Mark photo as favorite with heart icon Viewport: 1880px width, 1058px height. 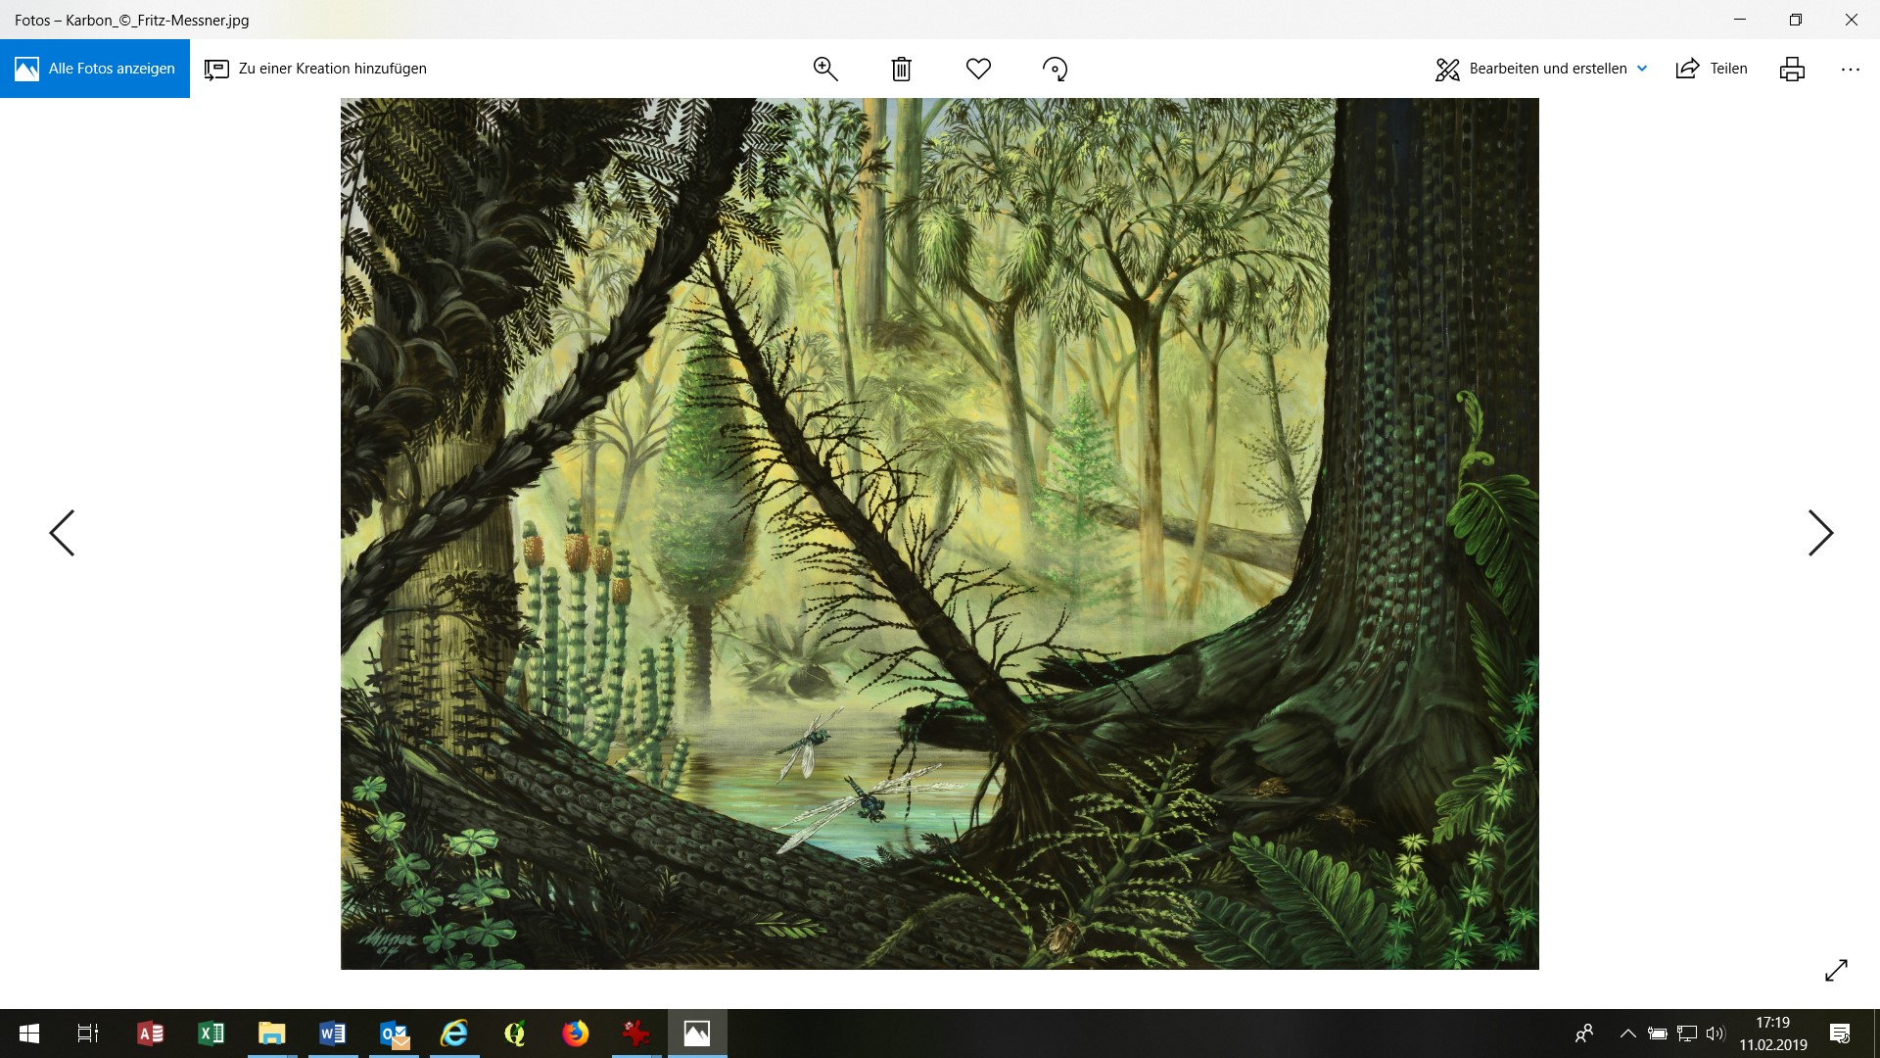pyautogui.click(x=978, y=69)
